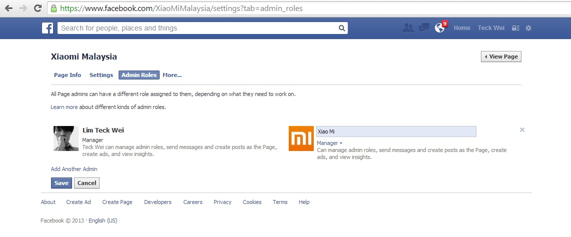Switch to the Settings tab
The height and width of the screenshot is (237, 571).
click(101, 75)
